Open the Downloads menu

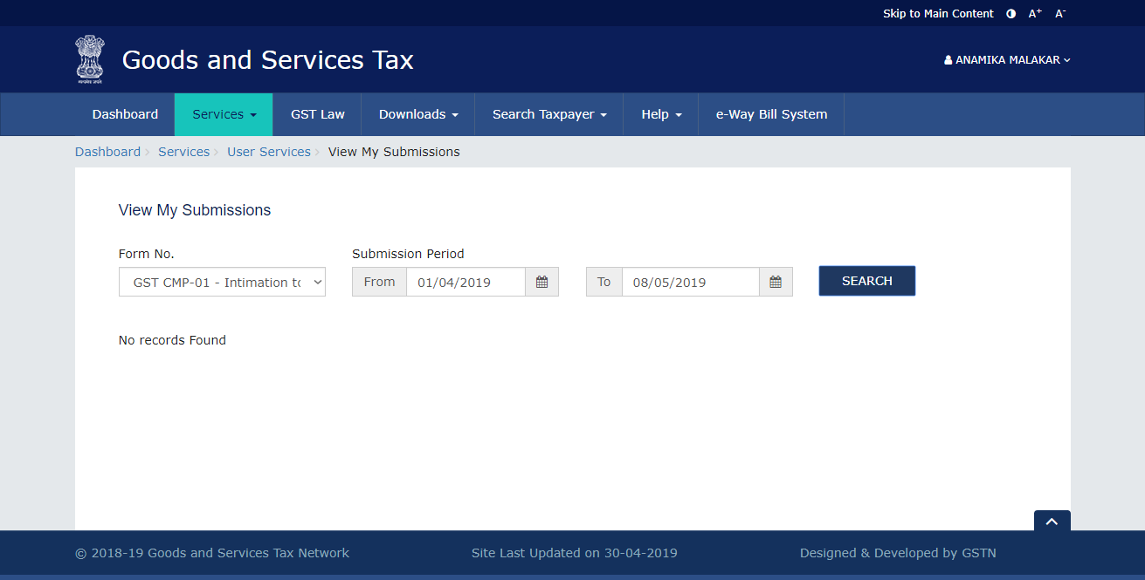pyautogui.click(x=417, y=114)
